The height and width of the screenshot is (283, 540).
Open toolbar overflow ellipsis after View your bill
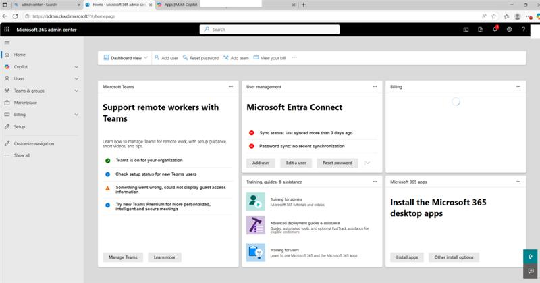pyautogui.click(x=294, y=58)
